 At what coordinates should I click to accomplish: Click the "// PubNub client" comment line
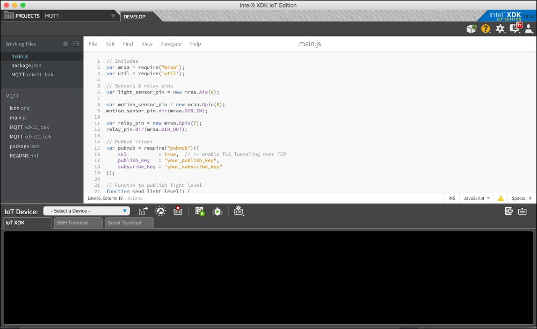pos(129,142)
